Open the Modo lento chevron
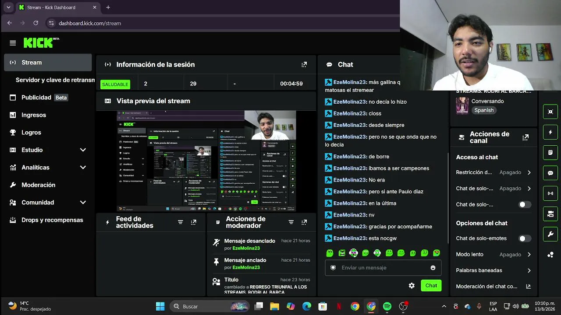The image size is (561, 315). point(529,255)
